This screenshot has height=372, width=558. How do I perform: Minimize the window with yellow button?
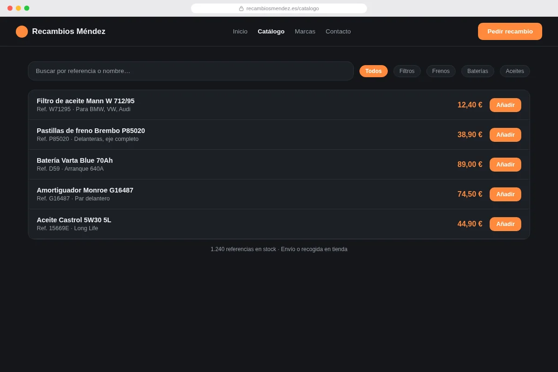[x=18, y=8]
